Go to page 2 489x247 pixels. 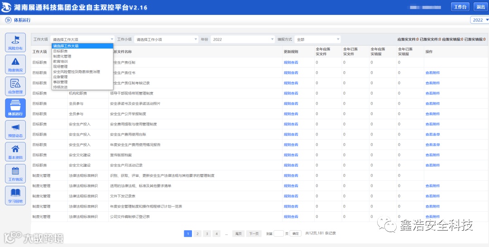coord(197,233)
